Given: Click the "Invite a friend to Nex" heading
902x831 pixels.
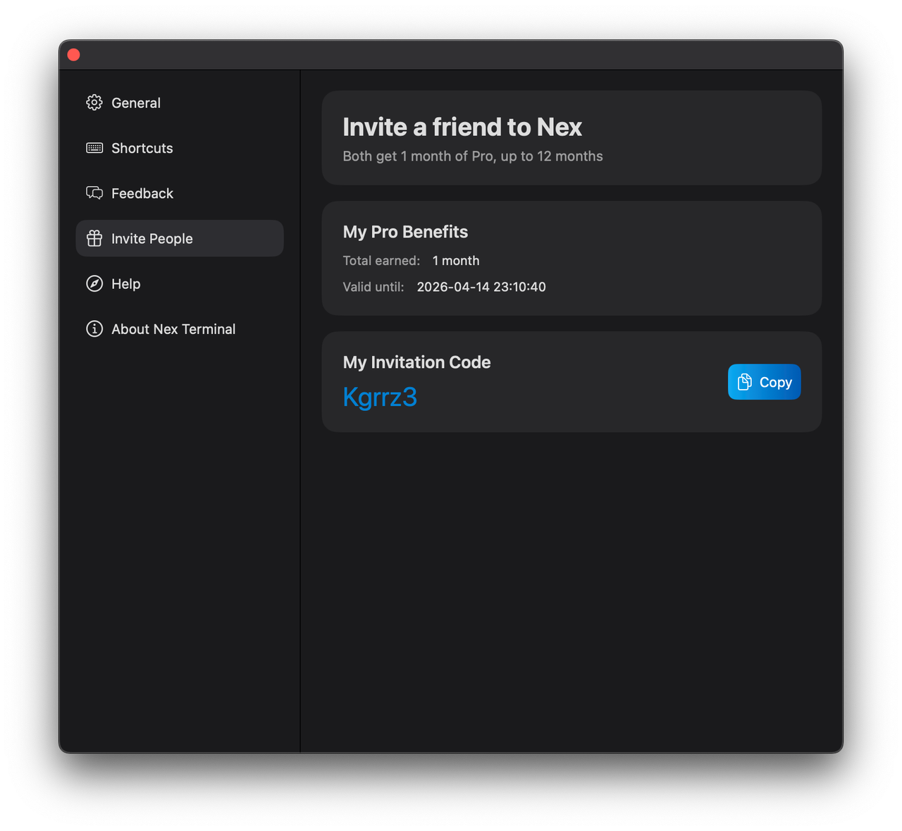Looking at the screenshot, I should coord(462,127).
